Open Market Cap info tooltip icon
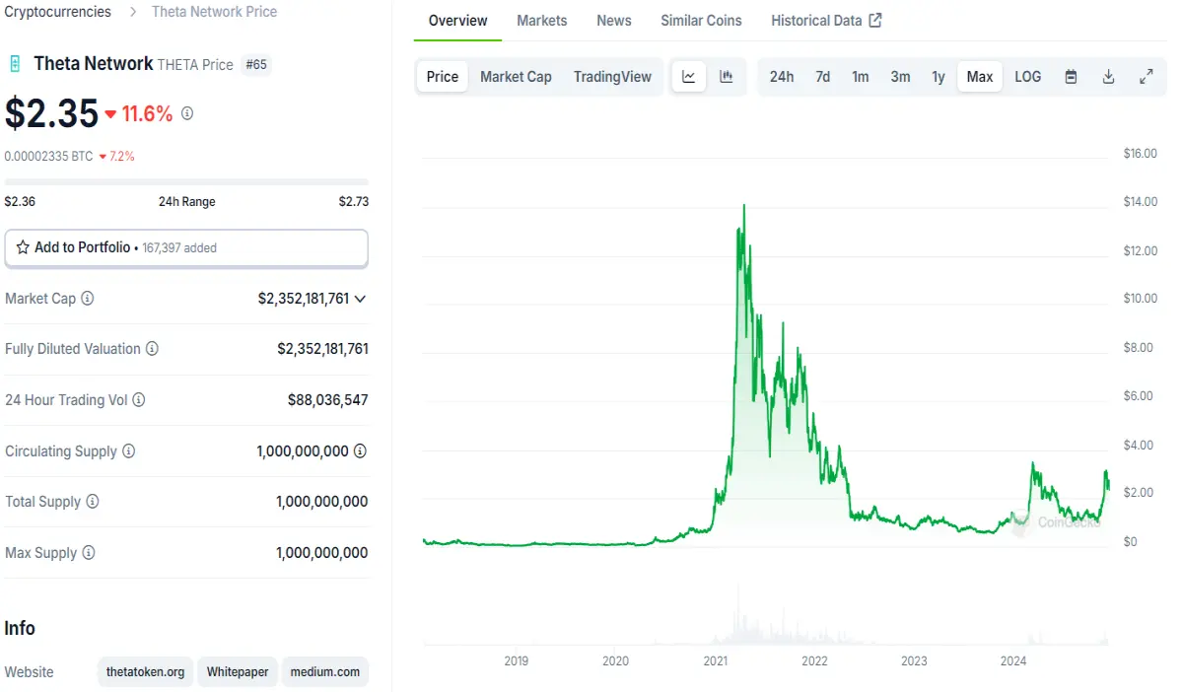Viewport: 1183px width, 692px height. (88, 298)
